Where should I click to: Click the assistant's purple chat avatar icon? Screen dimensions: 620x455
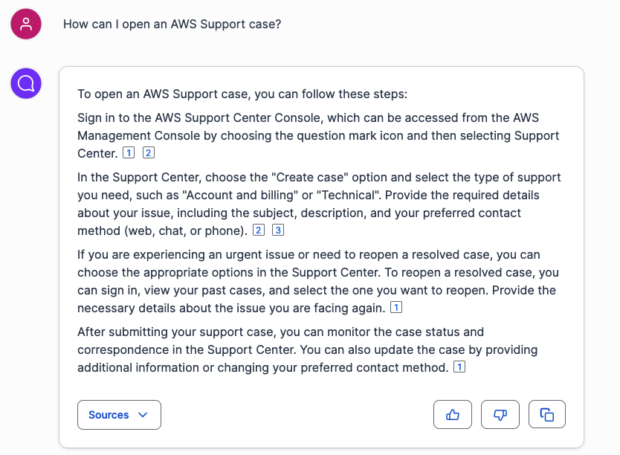click(x=25, y=83)
